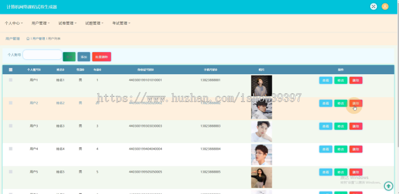Screen dimensions: 399x194
Task: View details of 用户5 with 查看
Action: pyautogui.click(x=326, y=172)
